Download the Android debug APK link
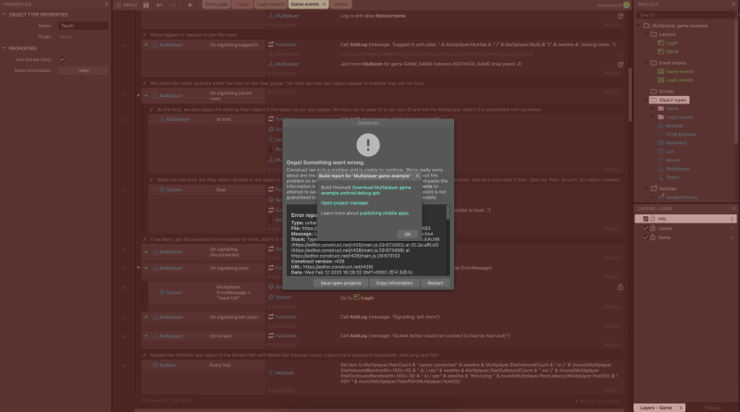This screenshot has width=740, height=412. tap(365, 190)
